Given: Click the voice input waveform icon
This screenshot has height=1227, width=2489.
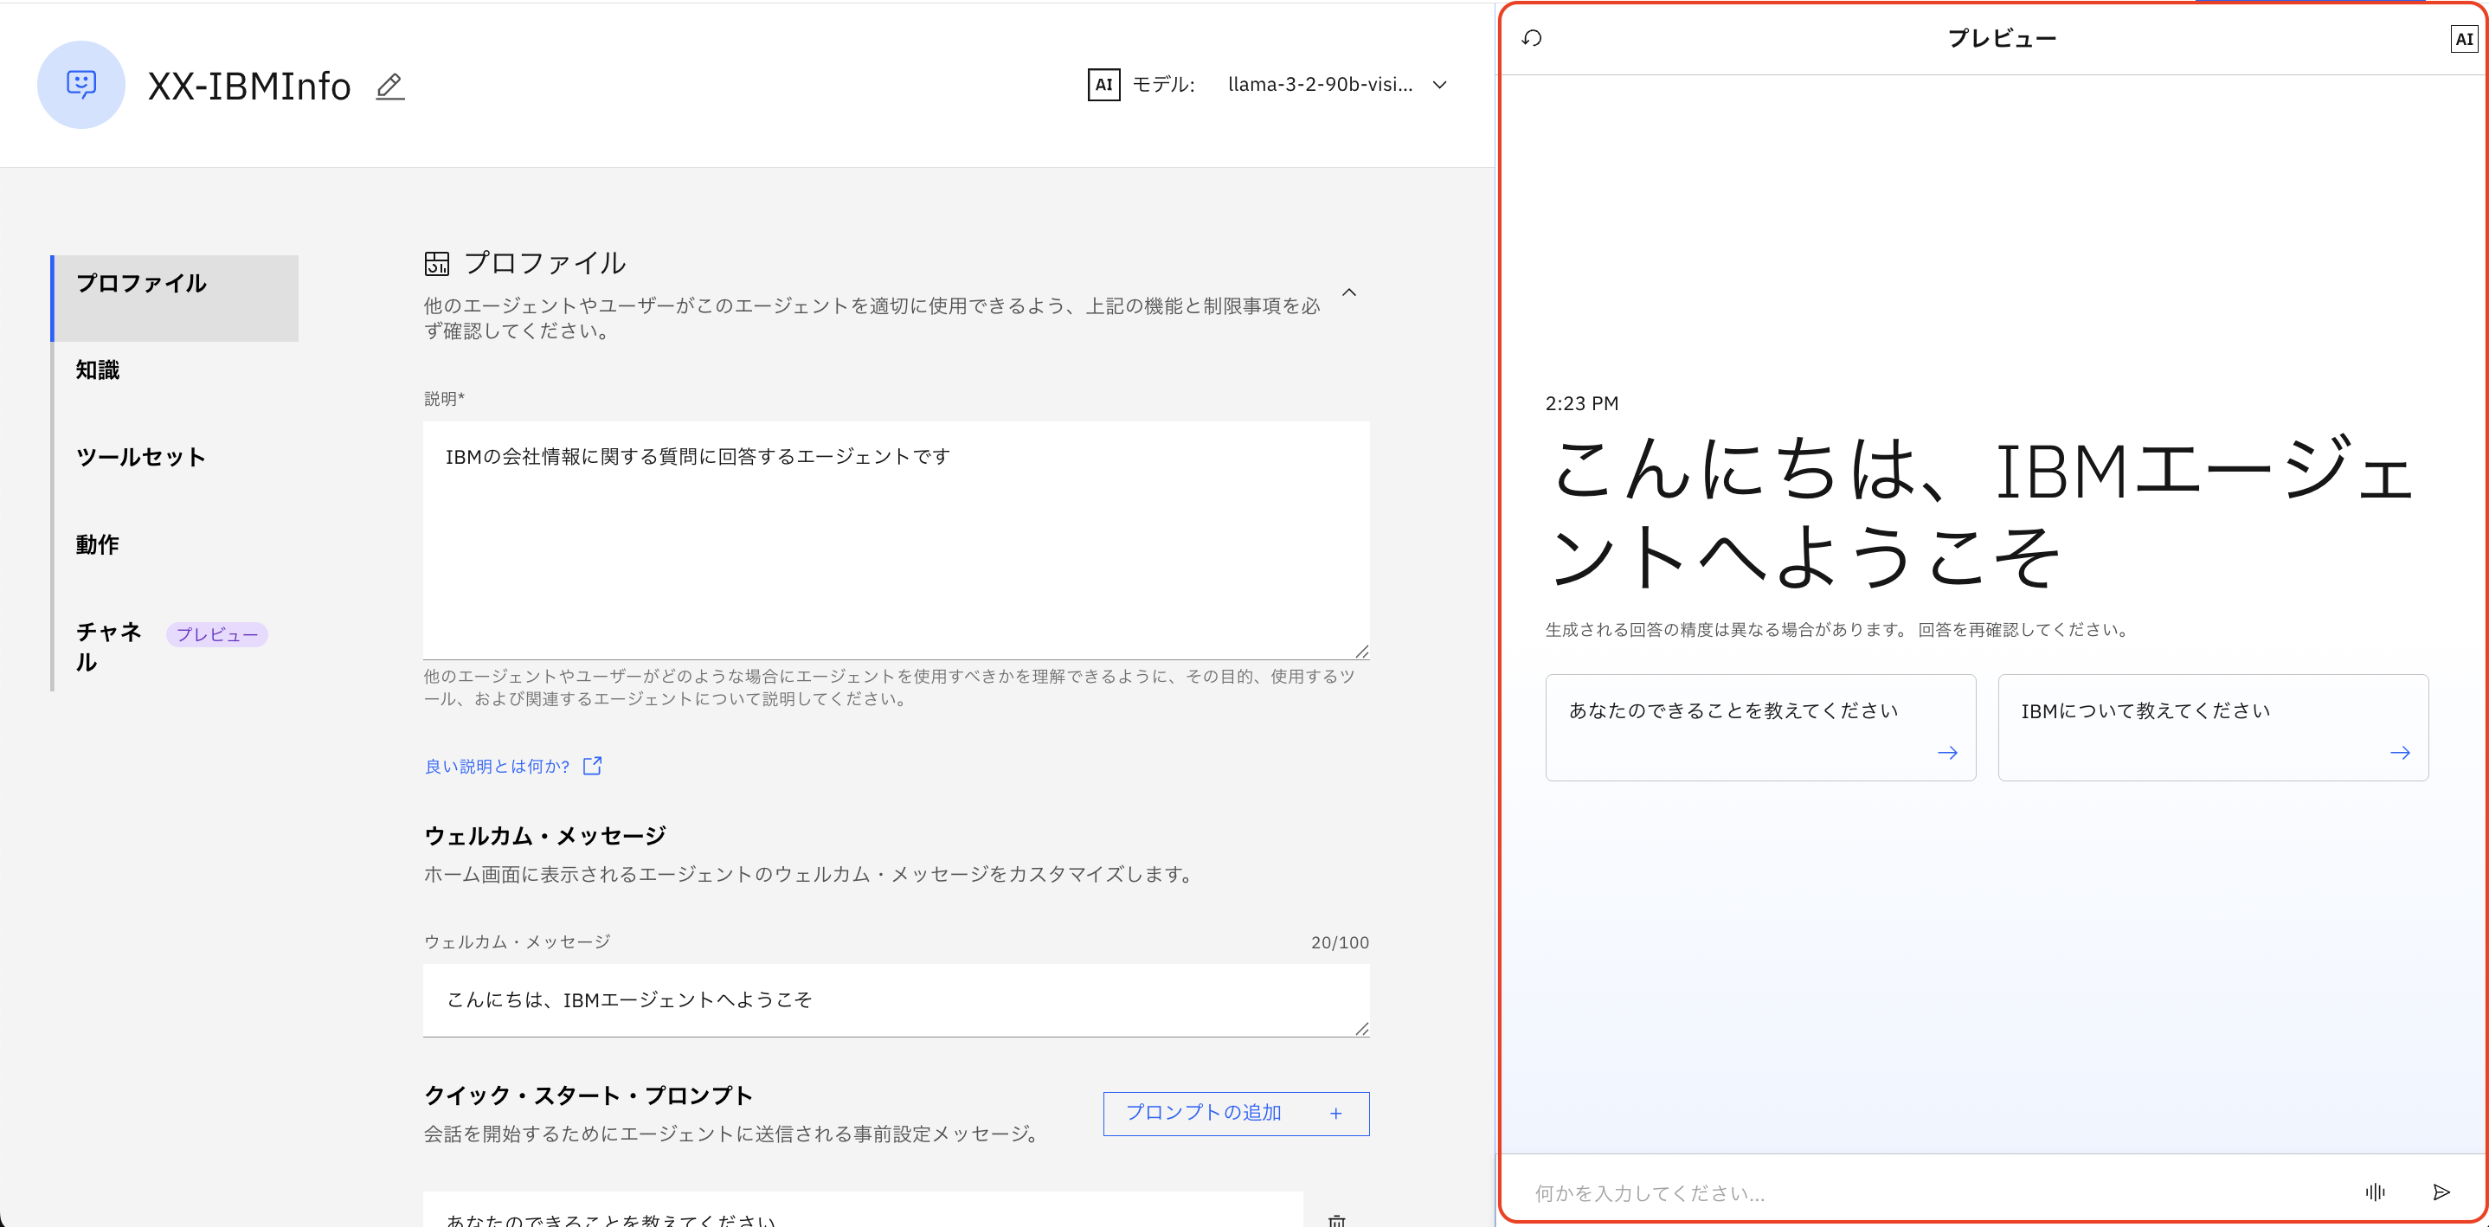Looking at the screenshot, I should coord(2374,1192).
